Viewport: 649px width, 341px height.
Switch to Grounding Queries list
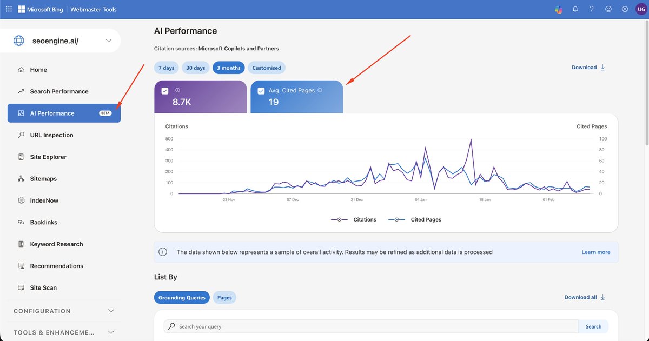pyautogui.click(x=182, y=298)
